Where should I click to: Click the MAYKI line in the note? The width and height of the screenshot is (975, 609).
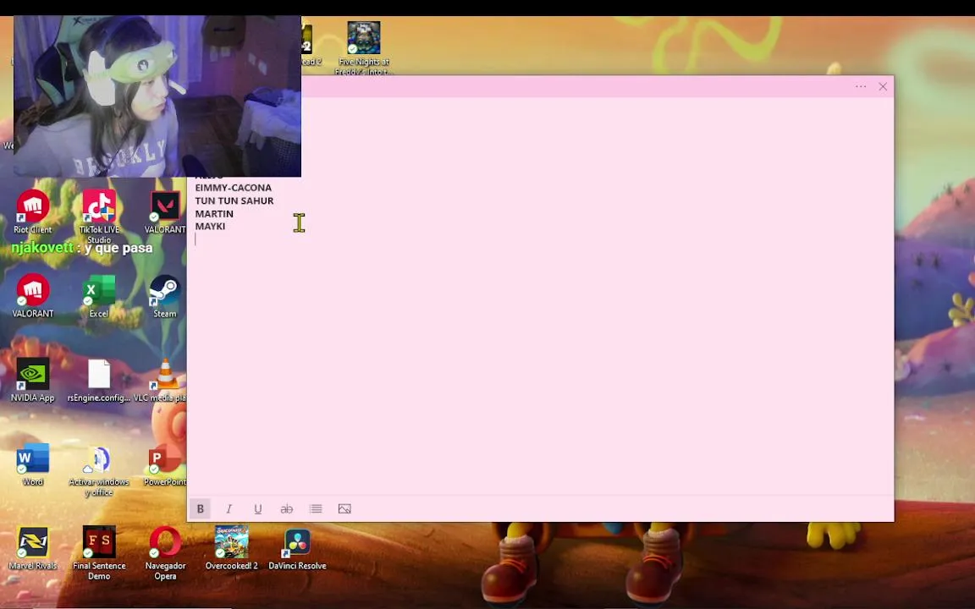coord(210,226)
